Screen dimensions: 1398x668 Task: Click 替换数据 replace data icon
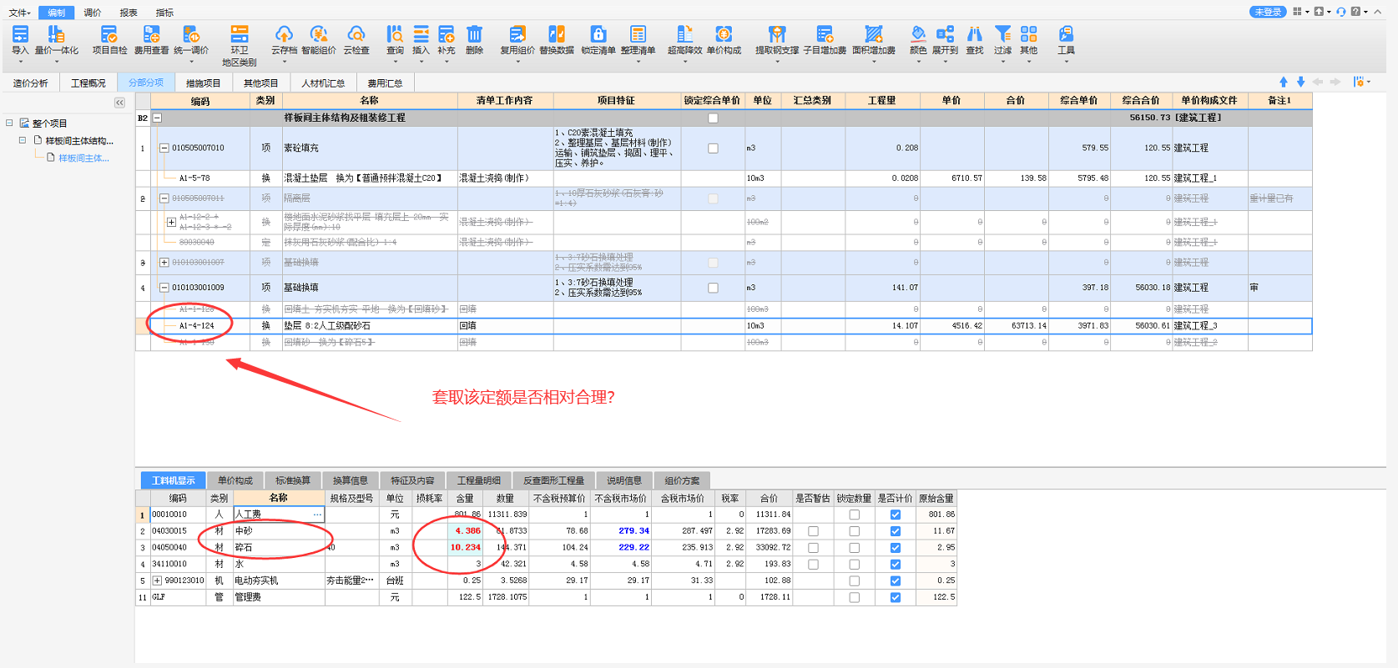click(x=557, y=34)
